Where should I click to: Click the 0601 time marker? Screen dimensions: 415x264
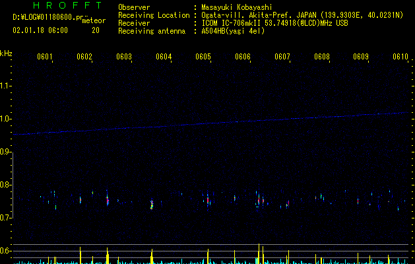45,56
